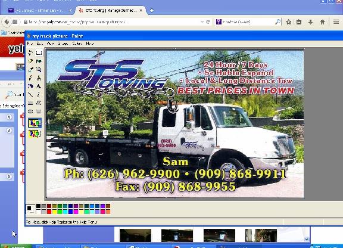Viewport: 343px width, 248px height.
Task: Open the Yahoo search engine dropdown
Action: [219, 22]
